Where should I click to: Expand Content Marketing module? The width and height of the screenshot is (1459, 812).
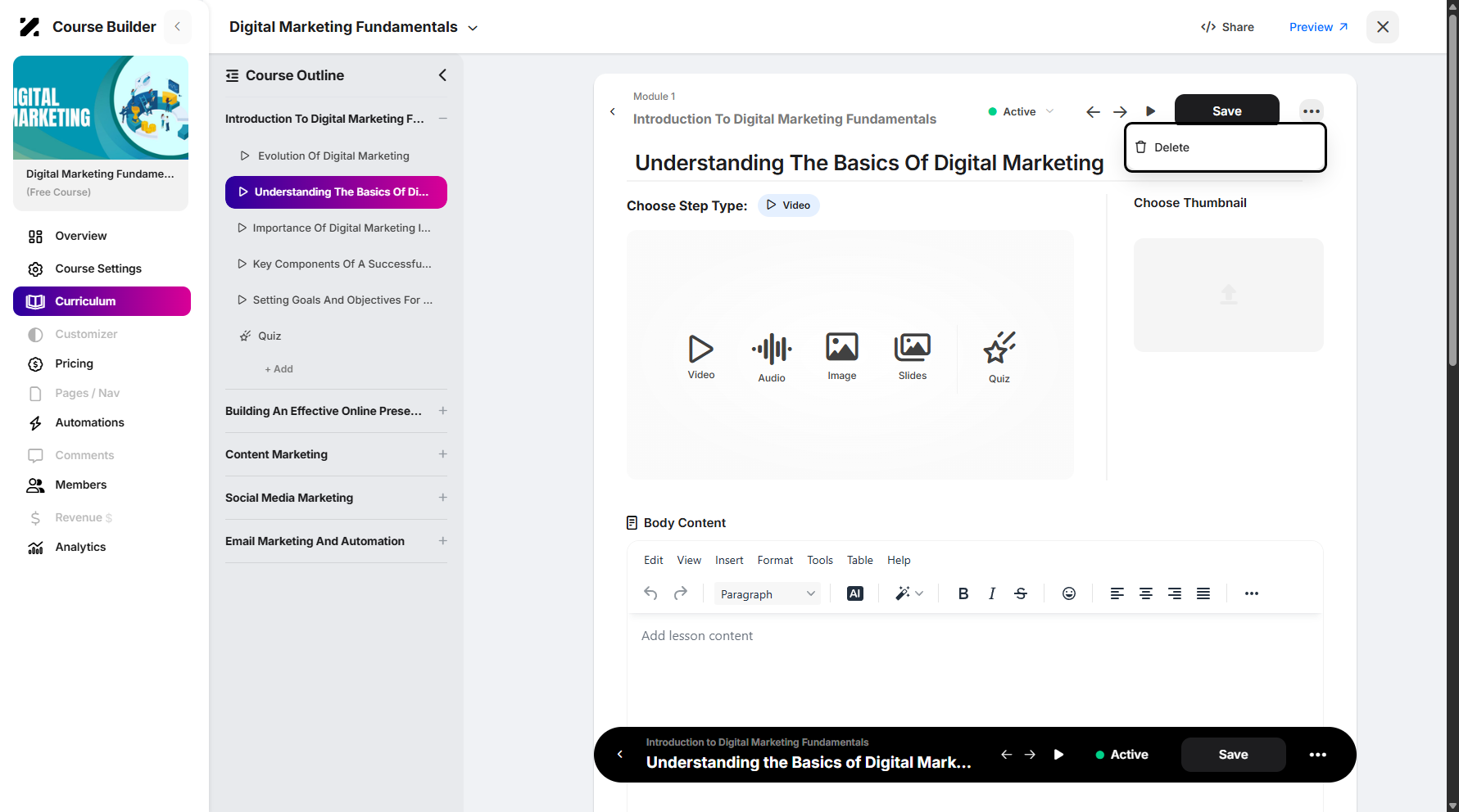[443, 454]
